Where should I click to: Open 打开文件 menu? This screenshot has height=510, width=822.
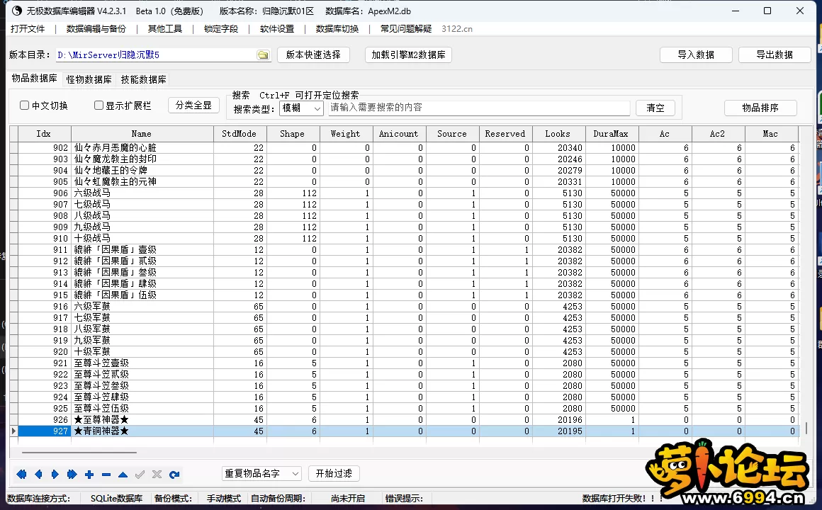pos(28,29)
